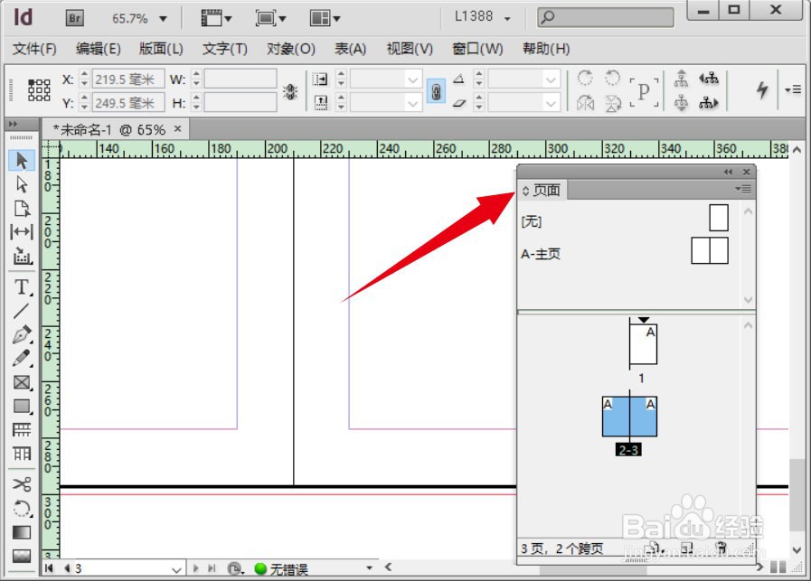Select the A-主页 master page entry
Image resolution: width=811 pixels, height=581 pixels.
click(x=541, y=254)
